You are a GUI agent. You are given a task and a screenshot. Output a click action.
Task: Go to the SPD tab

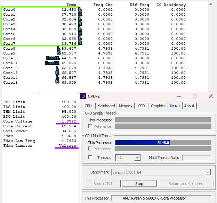coord(142,106)
